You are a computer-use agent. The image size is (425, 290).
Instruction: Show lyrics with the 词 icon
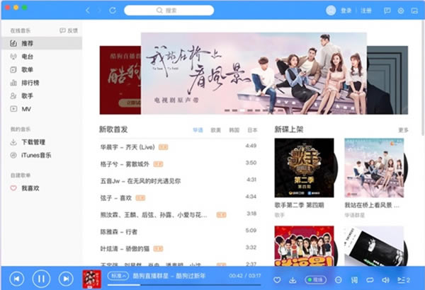[x=354, y=280]
